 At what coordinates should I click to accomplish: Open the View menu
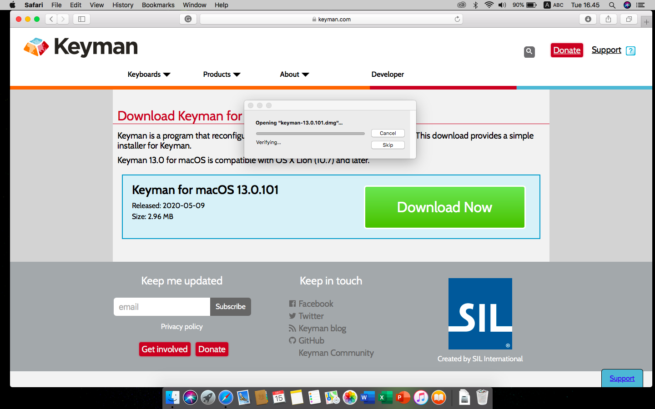96,5
